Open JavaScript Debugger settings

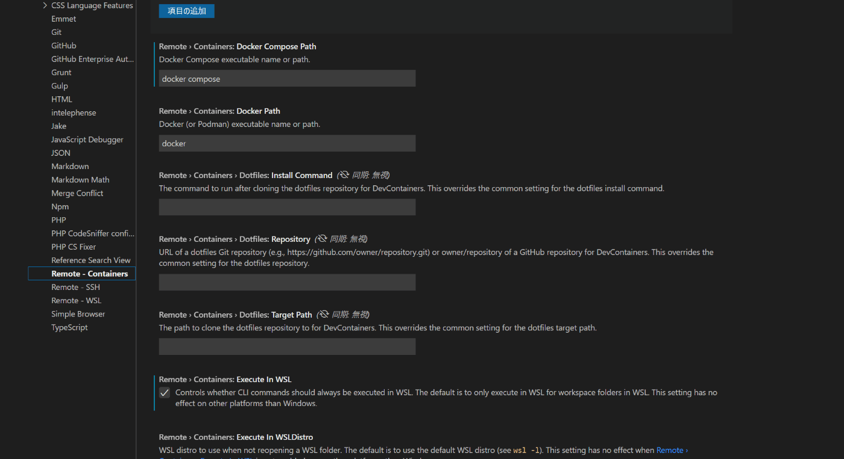pyautogui.click(x=87, y=140)
